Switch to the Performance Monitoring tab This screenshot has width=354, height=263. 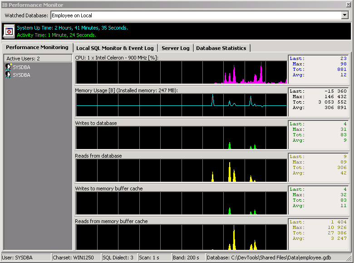[37, 47]
